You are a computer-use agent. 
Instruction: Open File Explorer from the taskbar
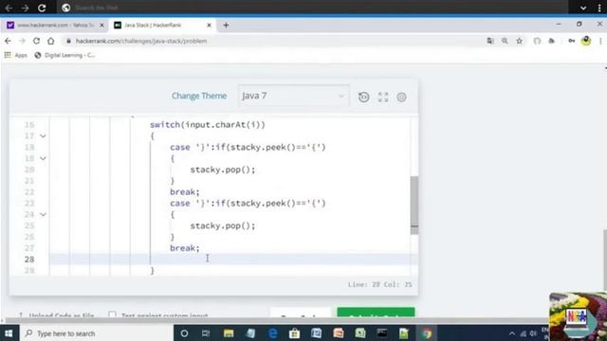pos(229,333)
